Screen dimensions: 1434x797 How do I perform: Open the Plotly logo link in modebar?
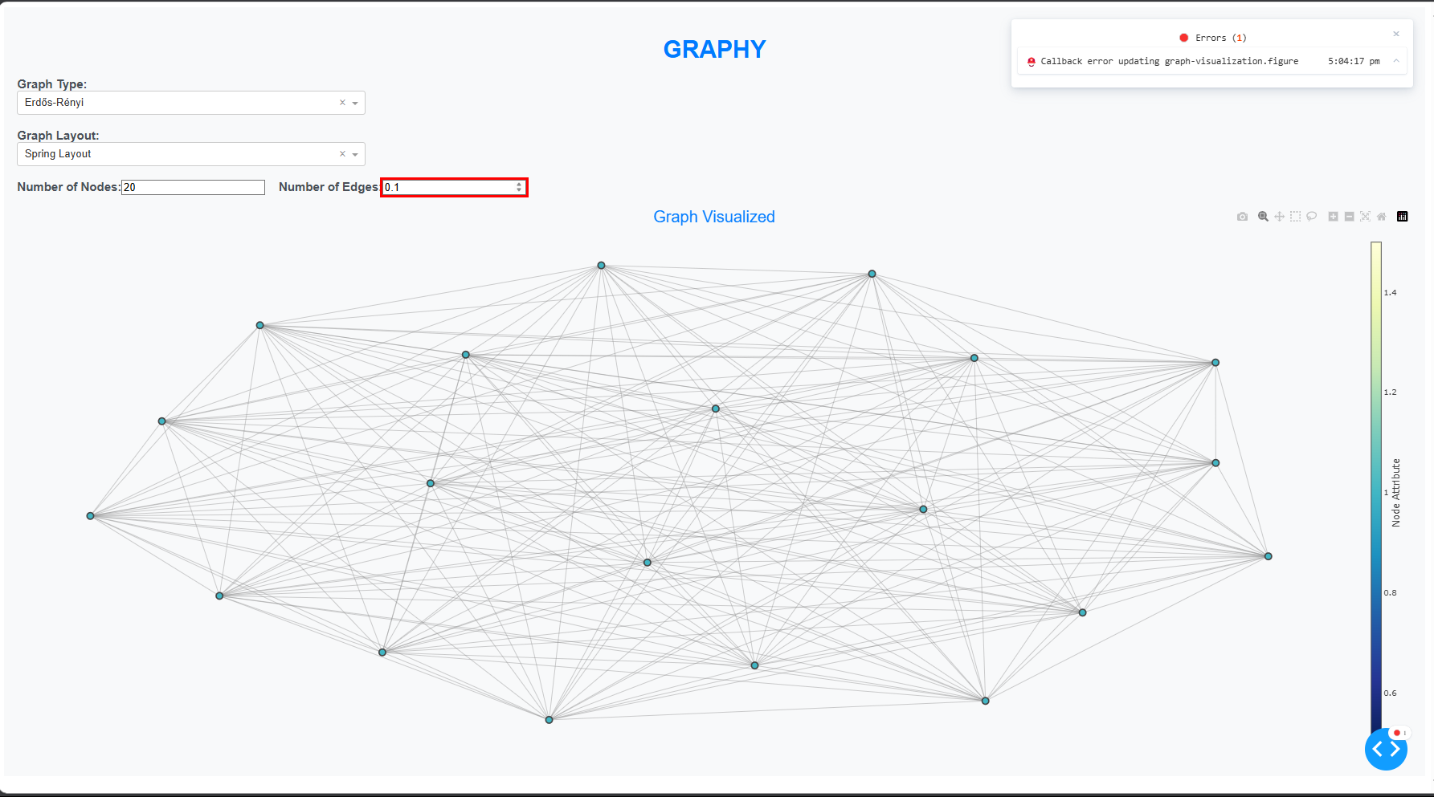coord(1403,217)
